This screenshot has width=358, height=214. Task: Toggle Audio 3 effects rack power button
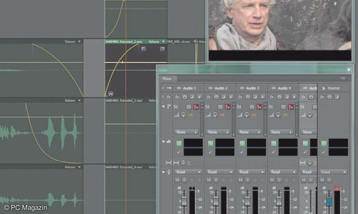248,97
